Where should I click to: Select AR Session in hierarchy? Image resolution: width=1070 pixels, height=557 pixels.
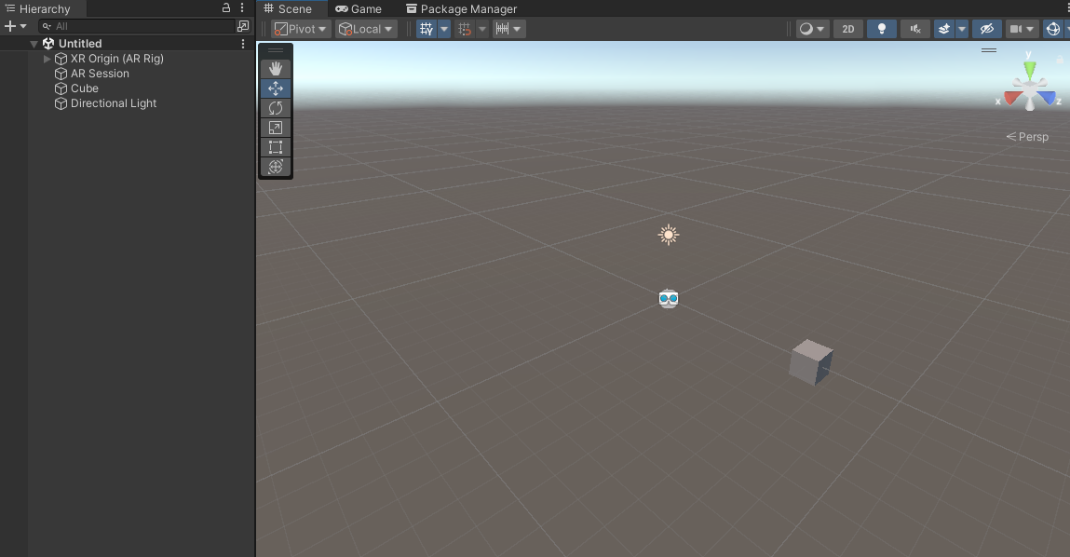point(100,74)
